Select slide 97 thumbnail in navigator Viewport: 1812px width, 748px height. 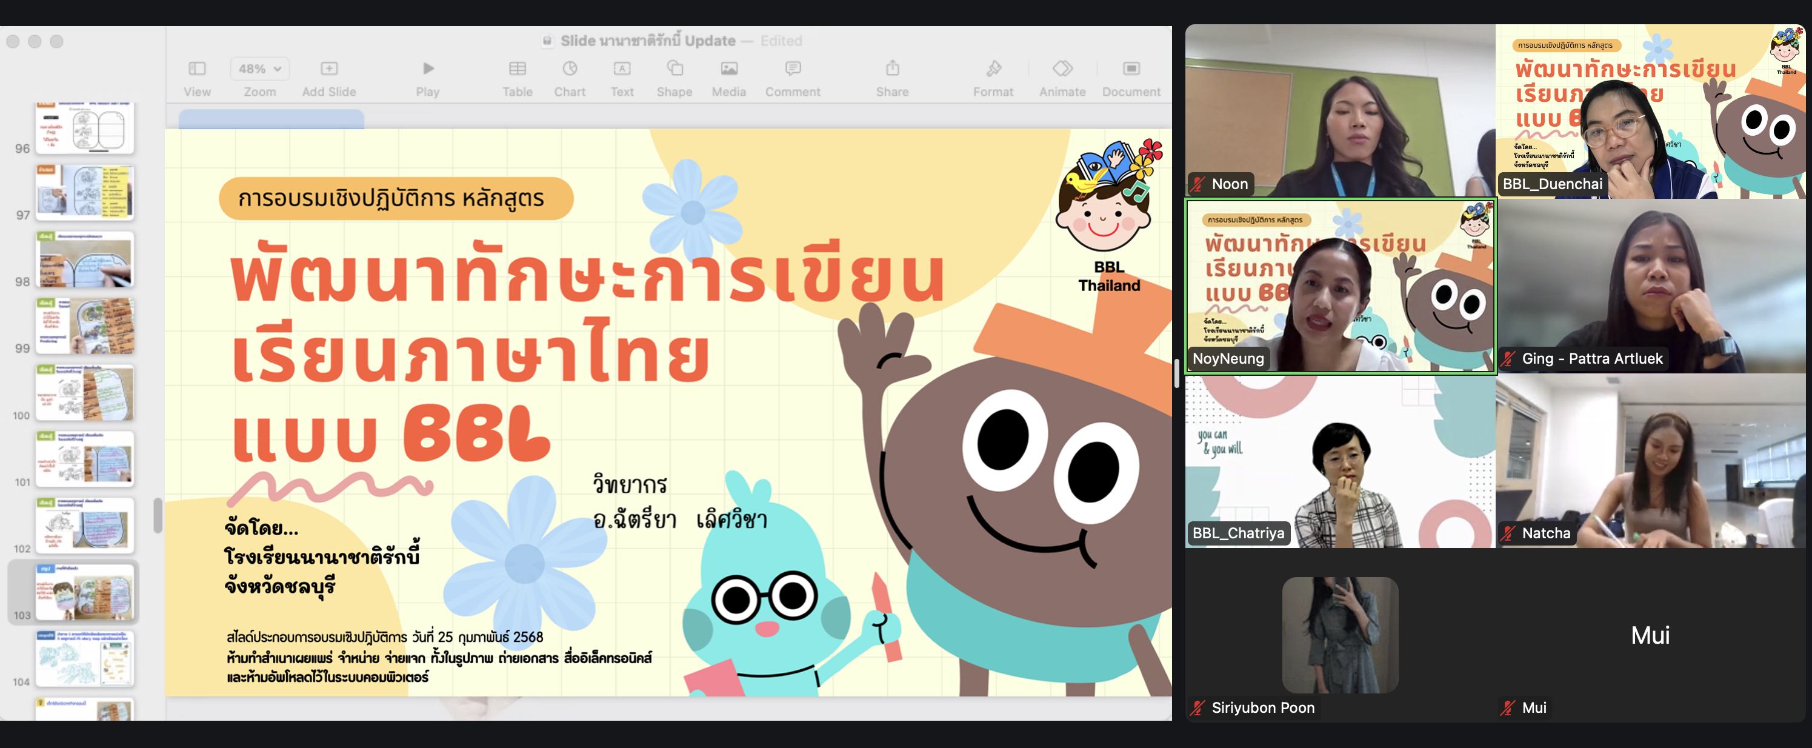[84, 193]
